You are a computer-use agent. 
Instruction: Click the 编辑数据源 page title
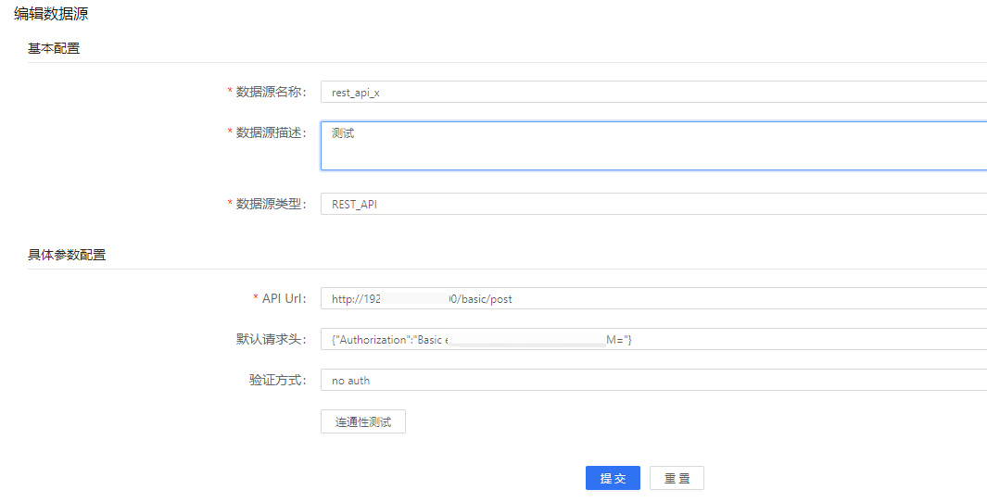point(51,14)
